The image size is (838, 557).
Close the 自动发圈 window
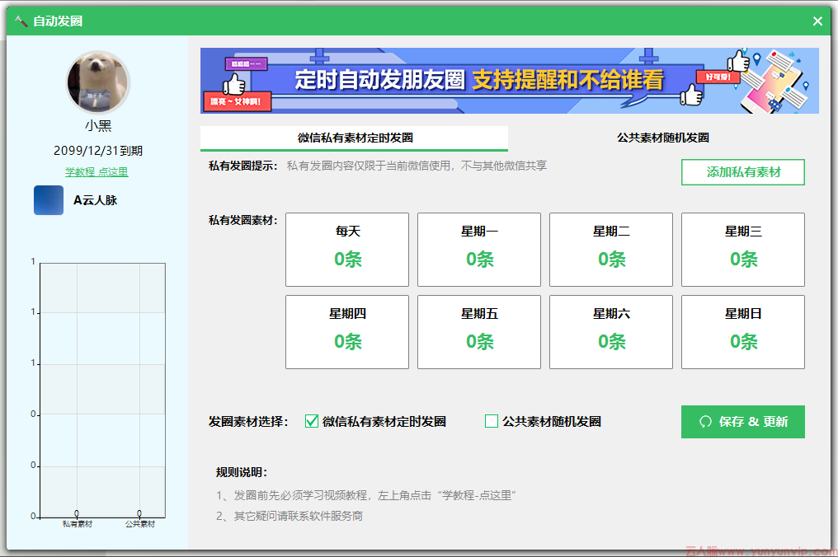[817, 21]
